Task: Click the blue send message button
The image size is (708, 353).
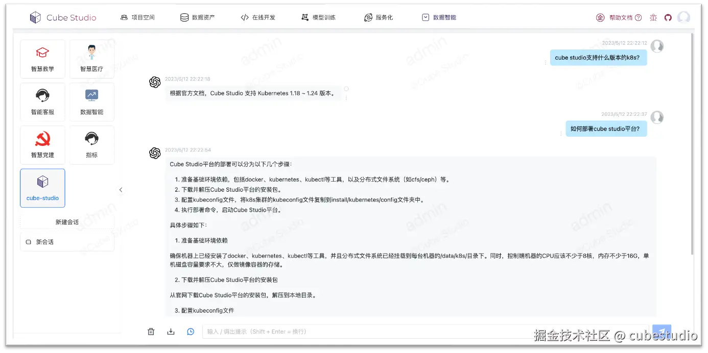Action: (662, 331)
